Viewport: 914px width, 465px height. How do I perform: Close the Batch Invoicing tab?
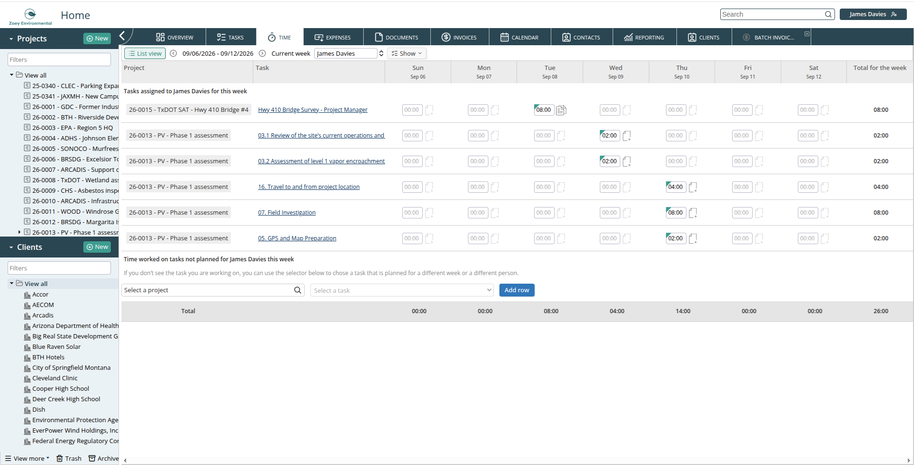pos(807,34)
